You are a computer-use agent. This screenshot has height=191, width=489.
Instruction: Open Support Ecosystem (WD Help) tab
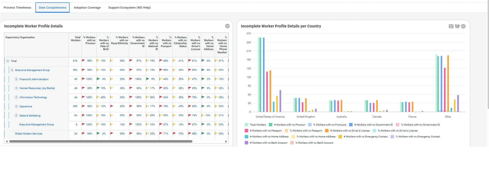(130, 8)
